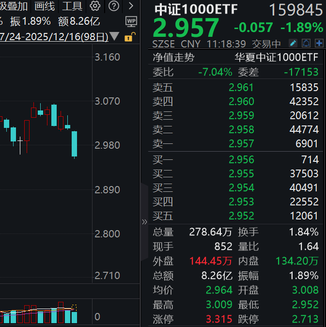Click the 华夏中证1000ETF fund name link
Viewport: 326px width, 327px height.
[277, 58]
